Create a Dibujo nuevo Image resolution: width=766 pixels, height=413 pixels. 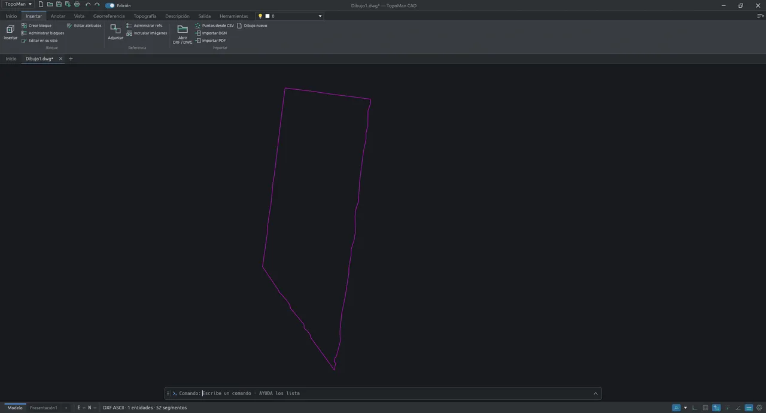tap(252, 26)
